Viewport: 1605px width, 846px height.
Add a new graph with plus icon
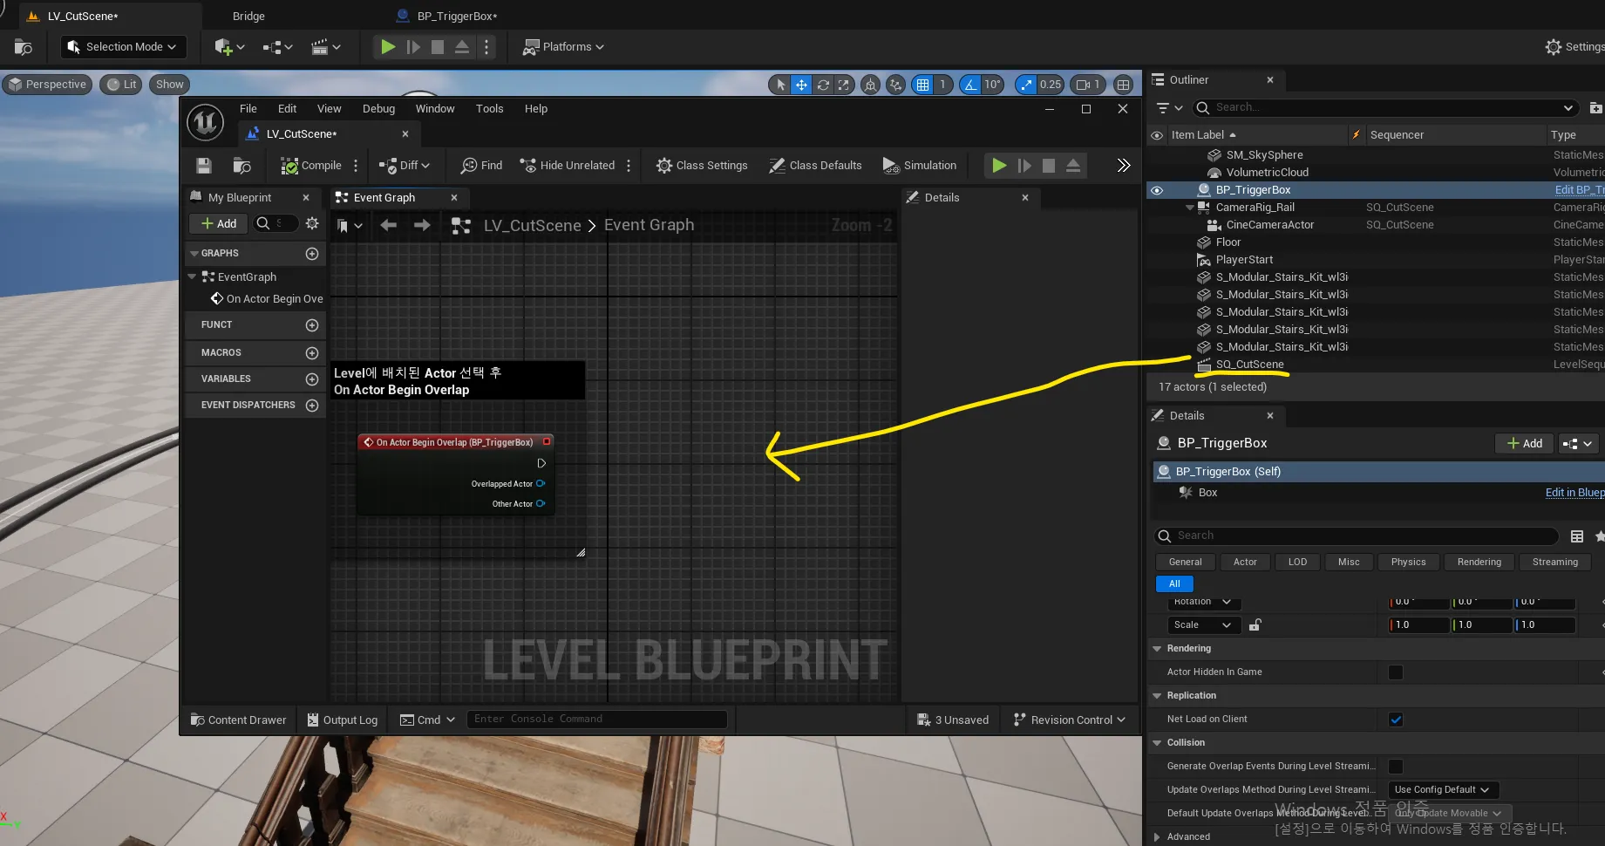pos(312,254)
